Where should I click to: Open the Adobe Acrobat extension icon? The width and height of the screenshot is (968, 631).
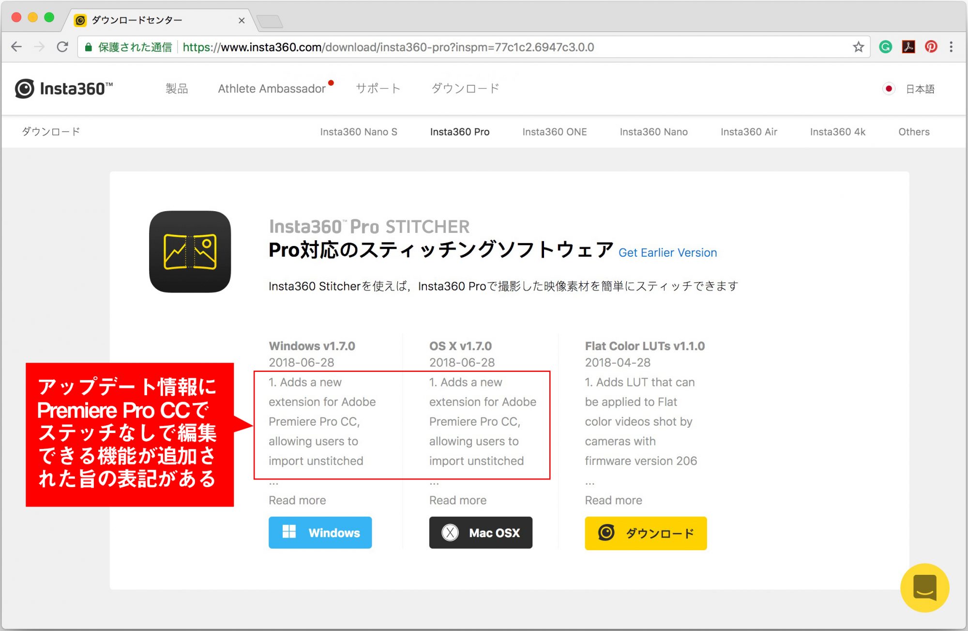pyautogui.click(x=908, y=47)
